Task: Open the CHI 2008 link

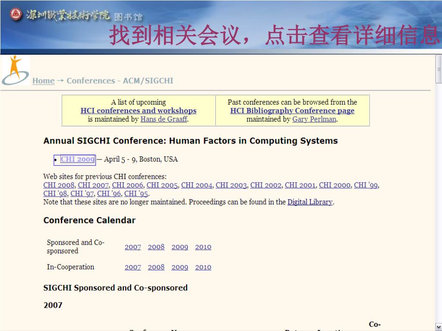Action: (59, 185)
